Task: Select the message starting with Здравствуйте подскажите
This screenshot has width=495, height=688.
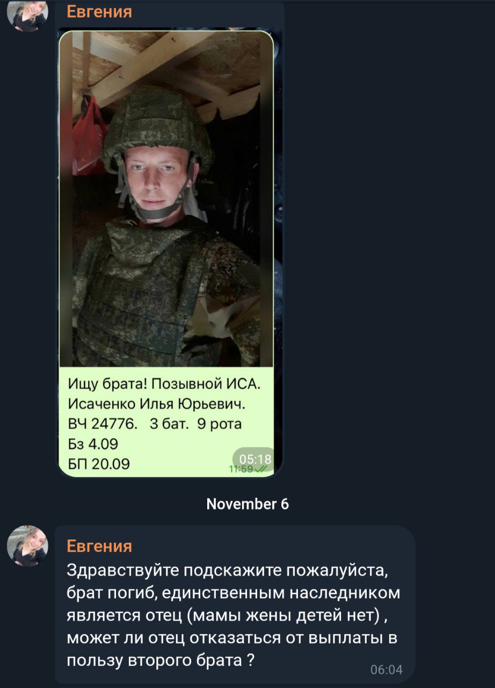Action: click(235, 605)
